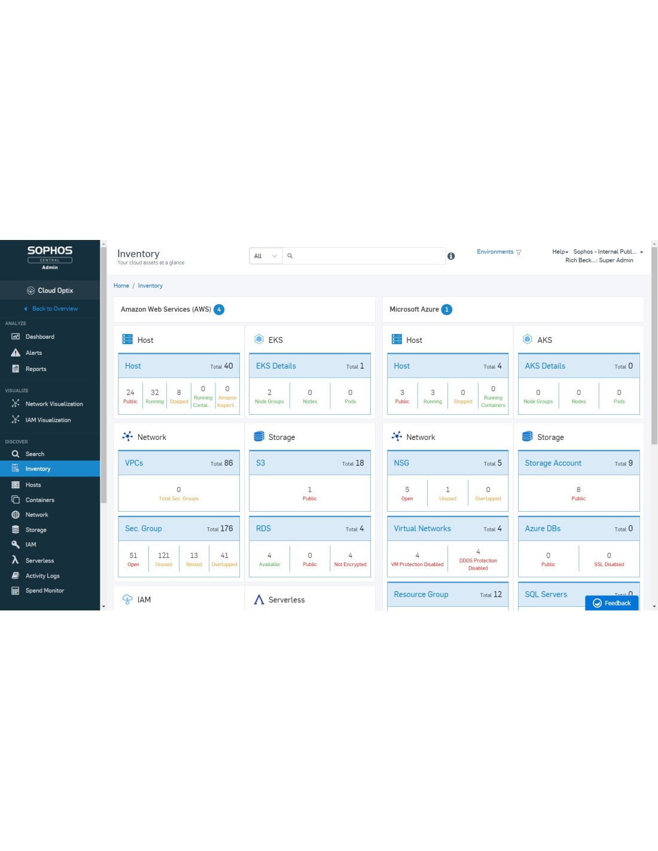The image size is (658, 851).
Task: Click the info icon beside search bar
Action: tap(451, 256)
